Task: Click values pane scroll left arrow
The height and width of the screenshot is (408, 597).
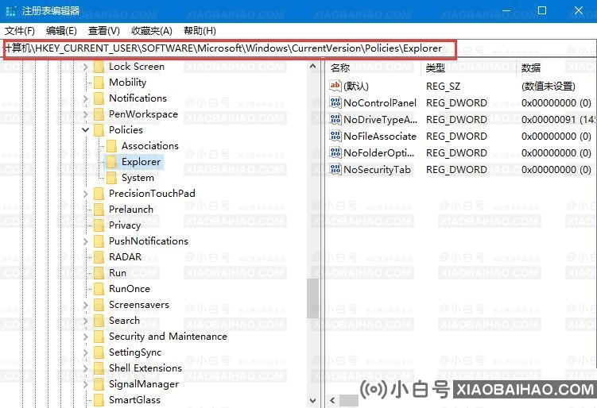Action: [333, 400]
